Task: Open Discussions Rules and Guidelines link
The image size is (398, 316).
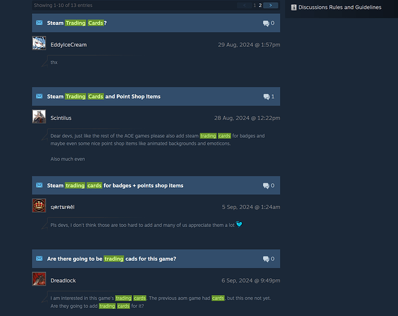Action: point(340,8)
